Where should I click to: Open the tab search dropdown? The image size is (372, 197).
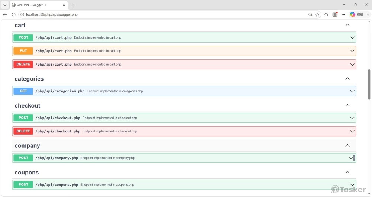click(5, 5)
